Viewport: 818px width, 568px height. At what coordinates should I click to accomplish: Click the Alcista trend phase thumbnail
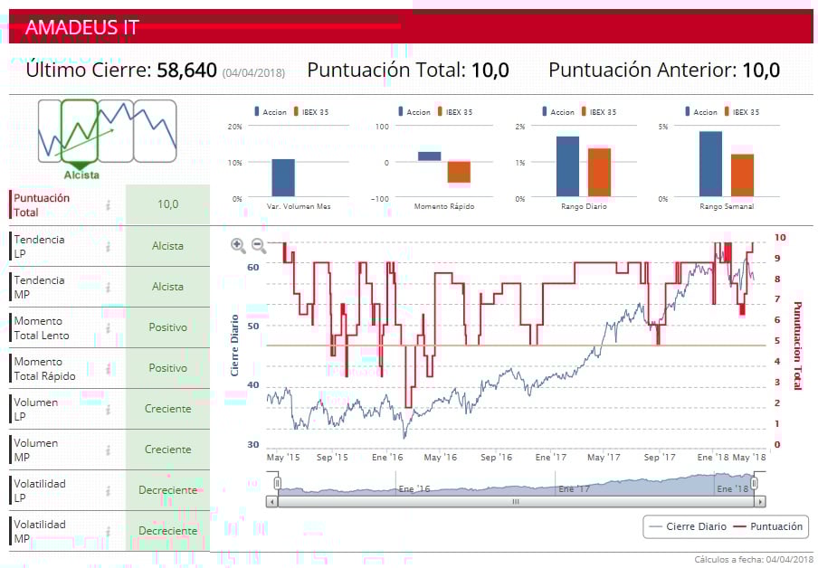coord(80,131)
